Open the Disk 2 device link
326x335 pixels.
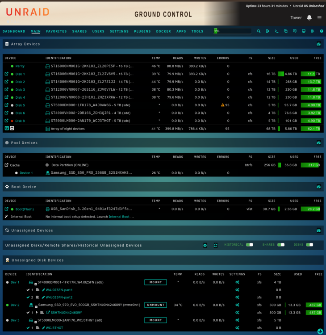point(20,82)
